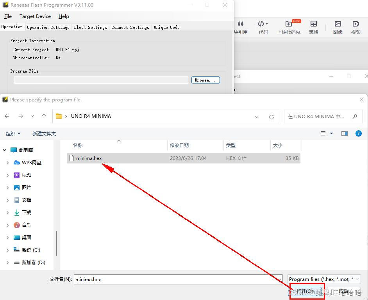This screenshot has width=368, height=300.
Task: Open the view options dropdown arrow
Action: [331, 133]
